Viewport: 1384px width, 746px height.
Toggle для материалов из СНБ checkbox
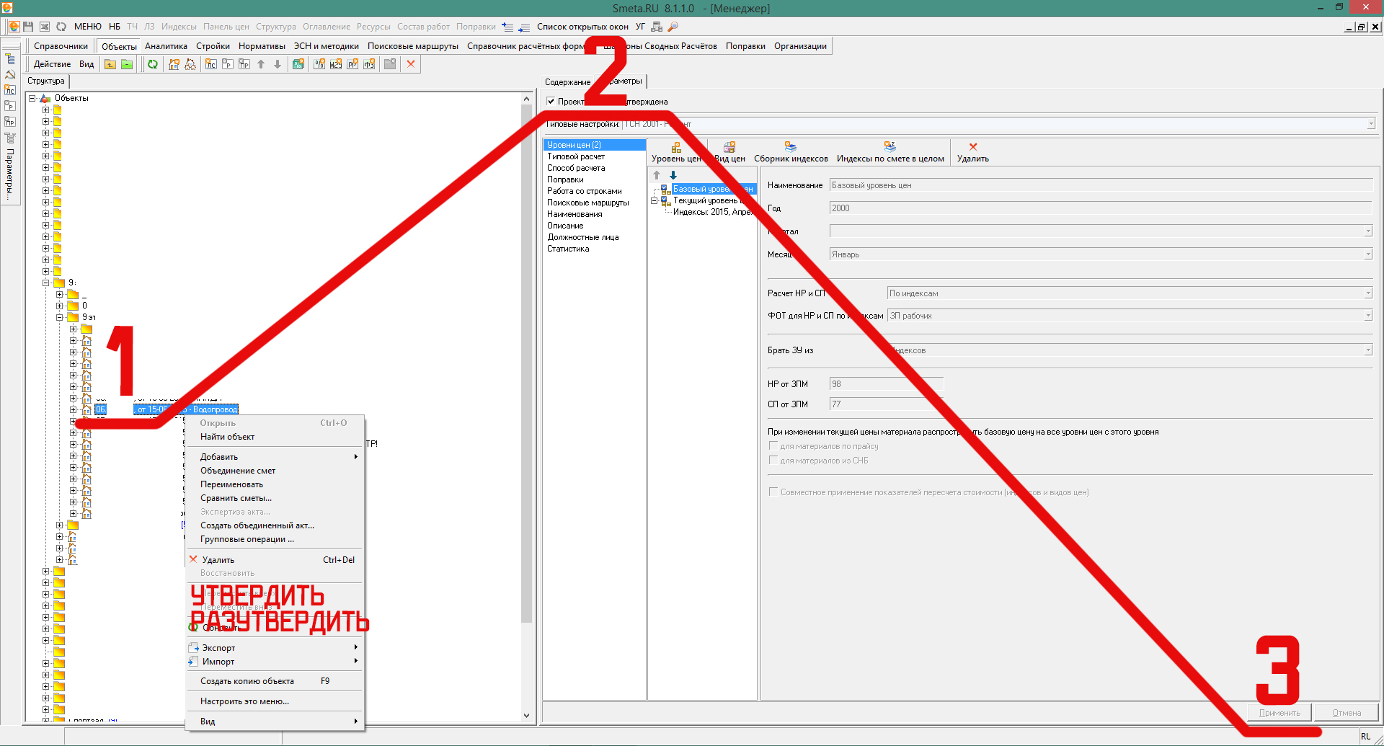click(x=773, y=461)
